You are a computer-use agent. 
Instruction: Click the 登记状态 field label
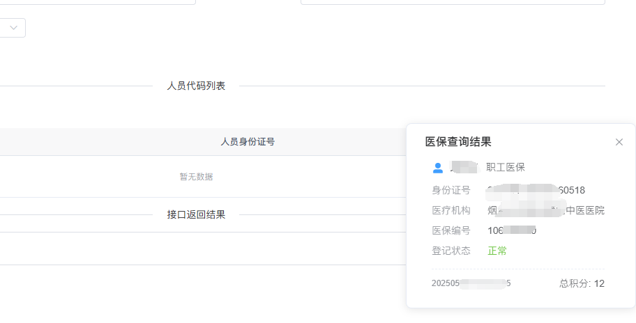click(x=451, y=251)
